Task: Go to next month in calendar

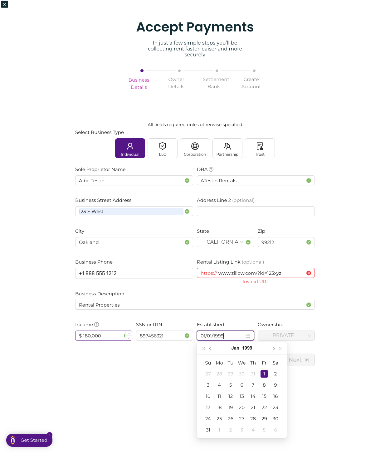Action: (x=274, y=348)
